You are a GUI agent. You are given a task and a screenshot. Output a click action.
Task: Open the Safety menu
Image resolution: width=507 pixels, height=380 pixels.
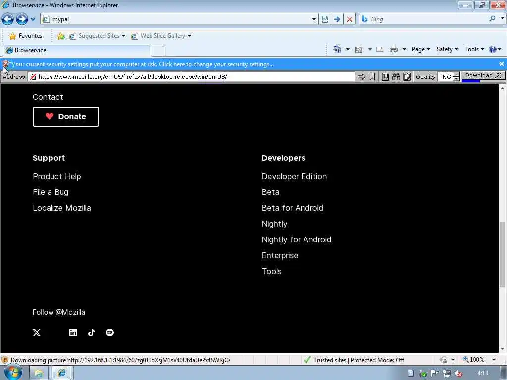pos(447,49)
